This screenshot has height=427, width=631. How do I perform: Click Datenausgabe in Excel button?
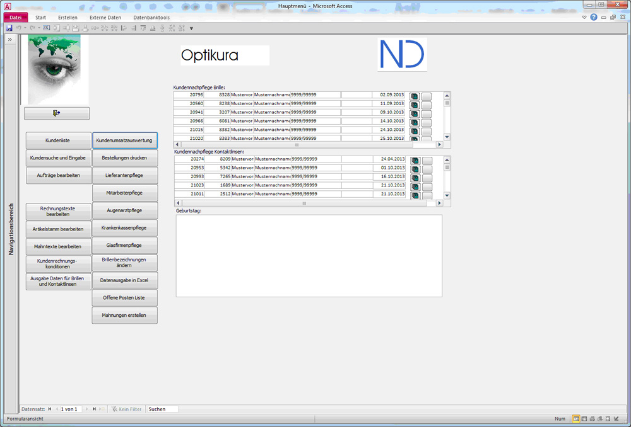125,280
